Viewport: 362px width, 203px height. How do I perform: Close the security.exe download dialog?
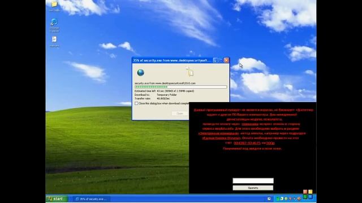click(226, 60)
